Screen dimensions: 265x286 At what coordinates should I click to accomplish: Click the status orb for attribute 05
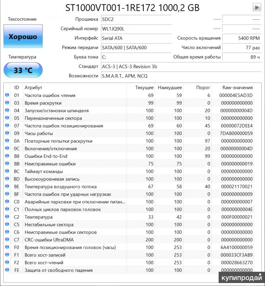[x=7, y=118]
